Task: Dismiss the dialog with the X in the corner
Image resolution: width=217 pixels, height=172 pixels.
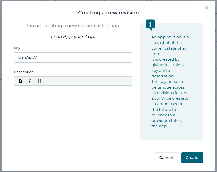Action: point(206,8)
